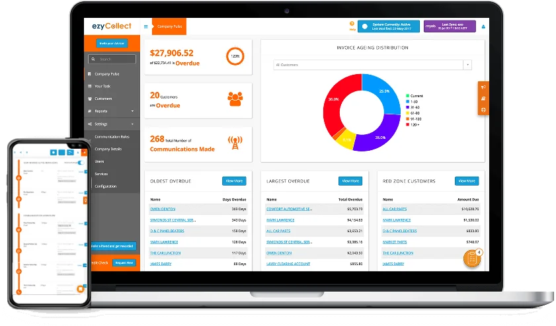Open Users submenu item

[99, 161]
